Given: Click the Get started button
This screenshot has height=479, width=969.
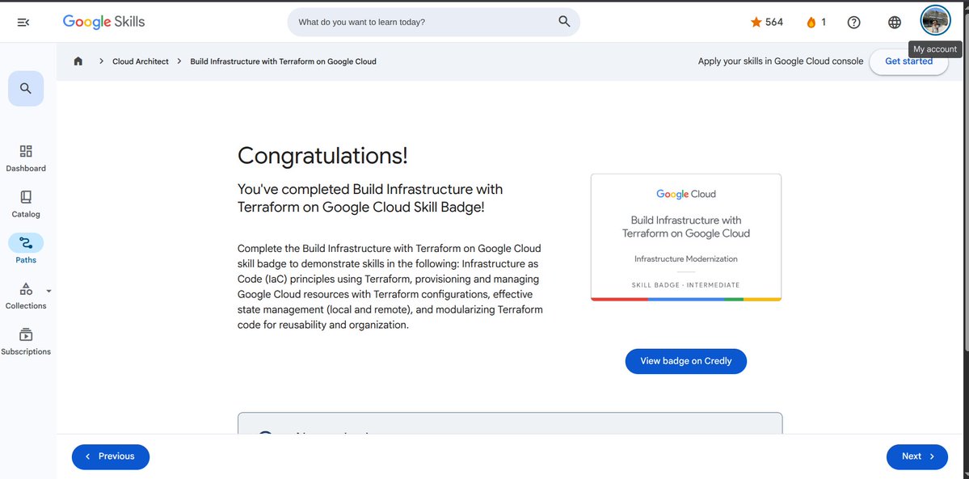Looking at the screenshot, I should click(x=908, y=62).
